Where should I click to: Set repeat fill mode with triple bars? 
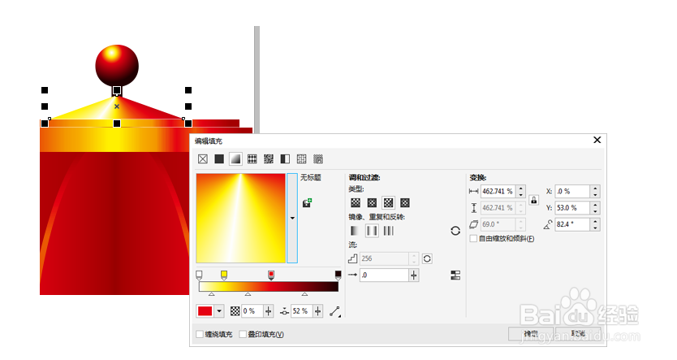[x=389, y=231]
